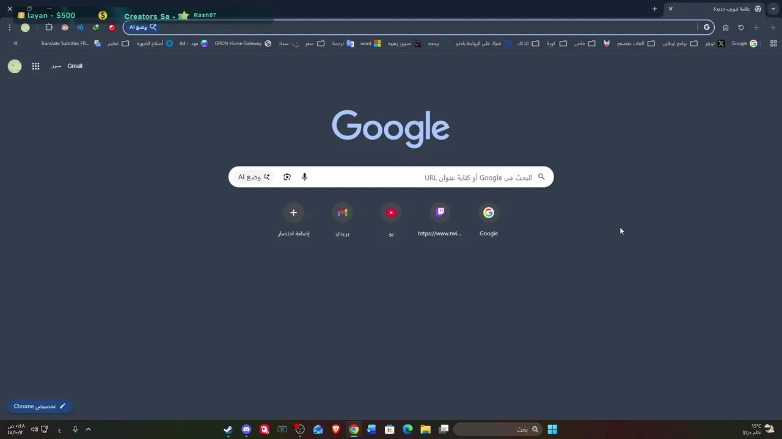Open the برامج اونلاين bookmarks folder
Screen dimensions: 782x439
[679, 43]
